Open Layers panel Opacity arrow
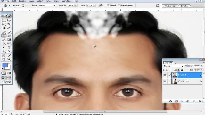Viewport: 205px width, 115px height. pos(201,66)
